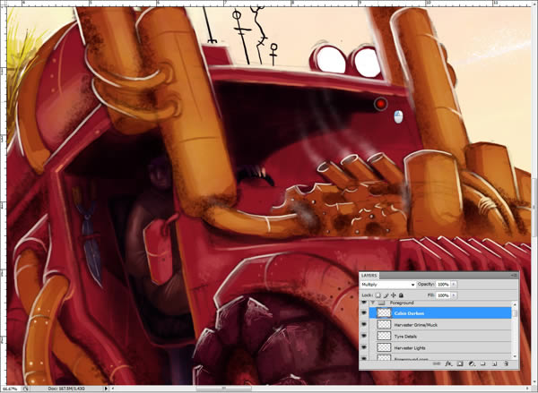The image size is (538, 393).
Task: Open the Multiply blend mode dropdown
Action: 388,285
